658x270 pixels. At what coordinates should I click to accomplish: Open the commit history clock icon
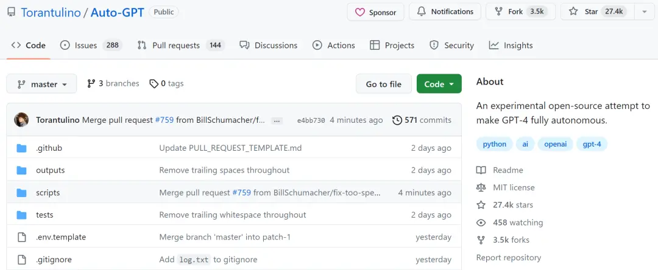pos(397,120)
